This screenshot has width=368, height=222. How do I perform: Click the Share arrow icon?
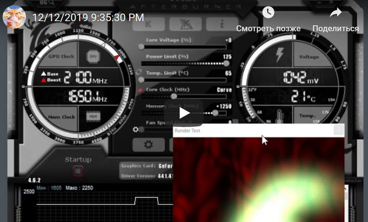(x=336, y=12)
